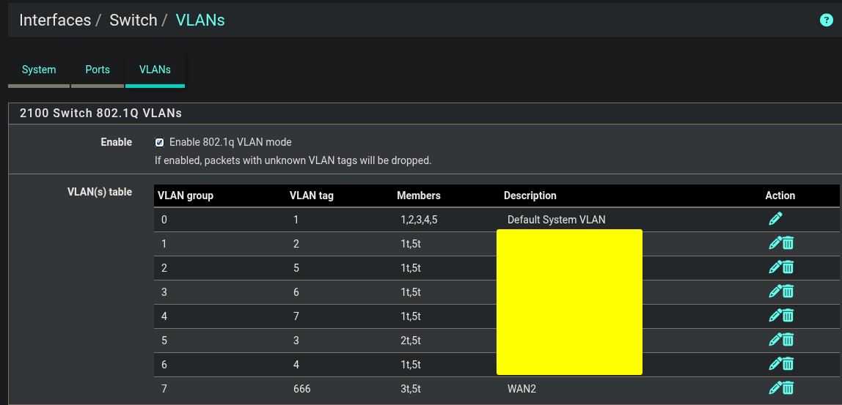Delete the VLAN with tag 7
842x405 pixels.
(x=788, y=316)
